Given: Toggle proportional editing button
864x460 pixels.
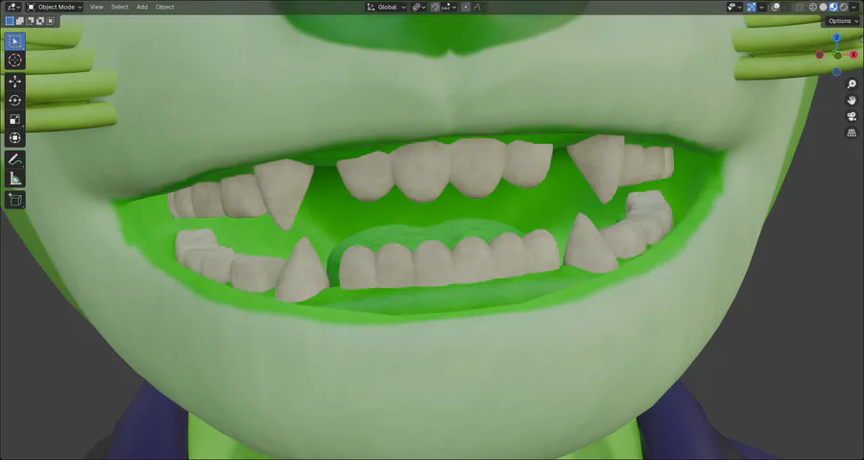Looking at the screenshot, I should (466, 7).
